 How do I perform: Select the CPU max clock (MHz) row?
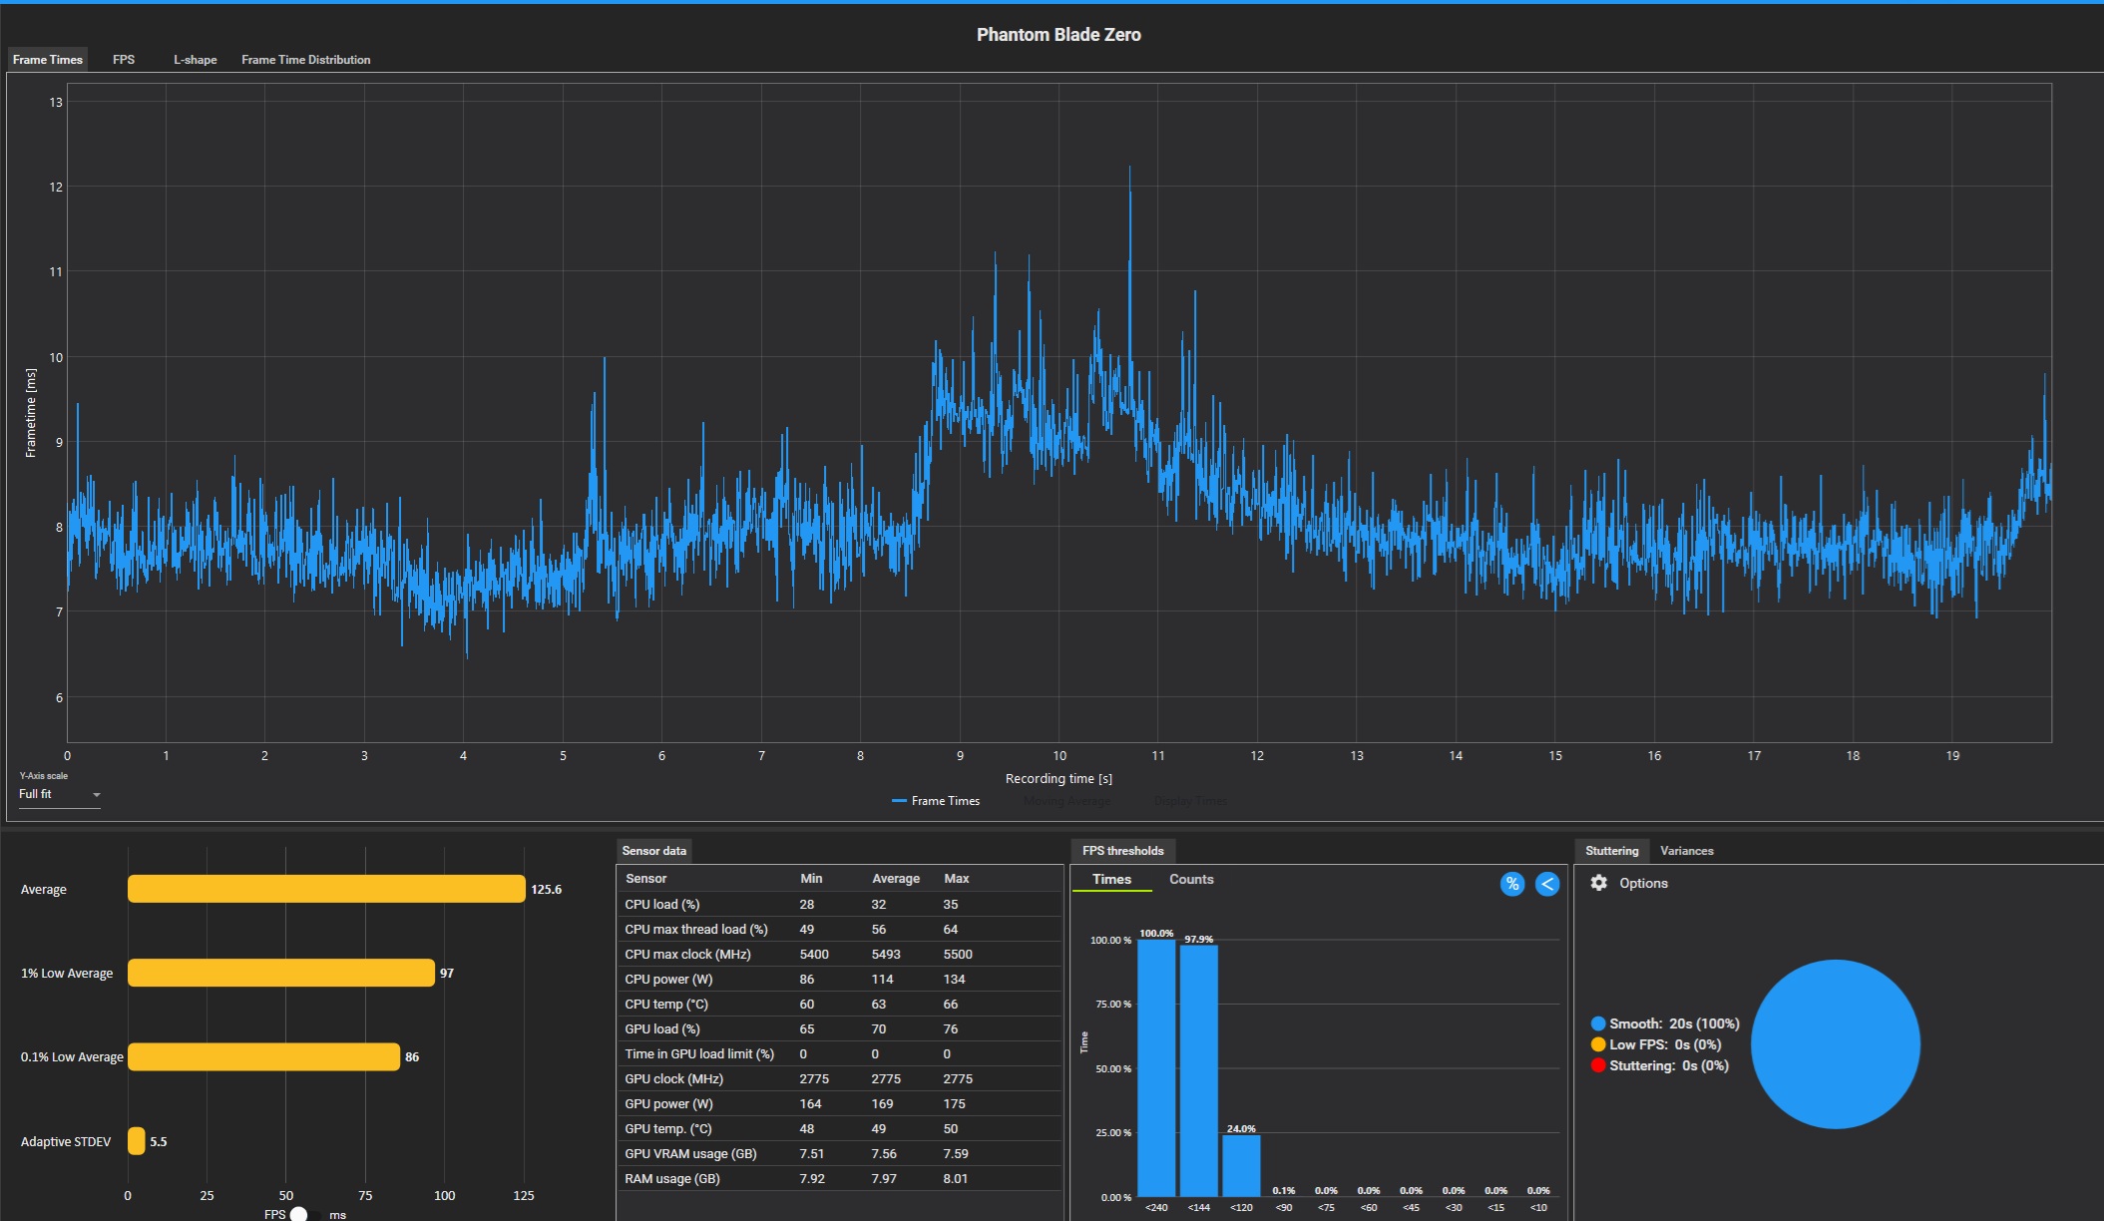click(840, 954)
